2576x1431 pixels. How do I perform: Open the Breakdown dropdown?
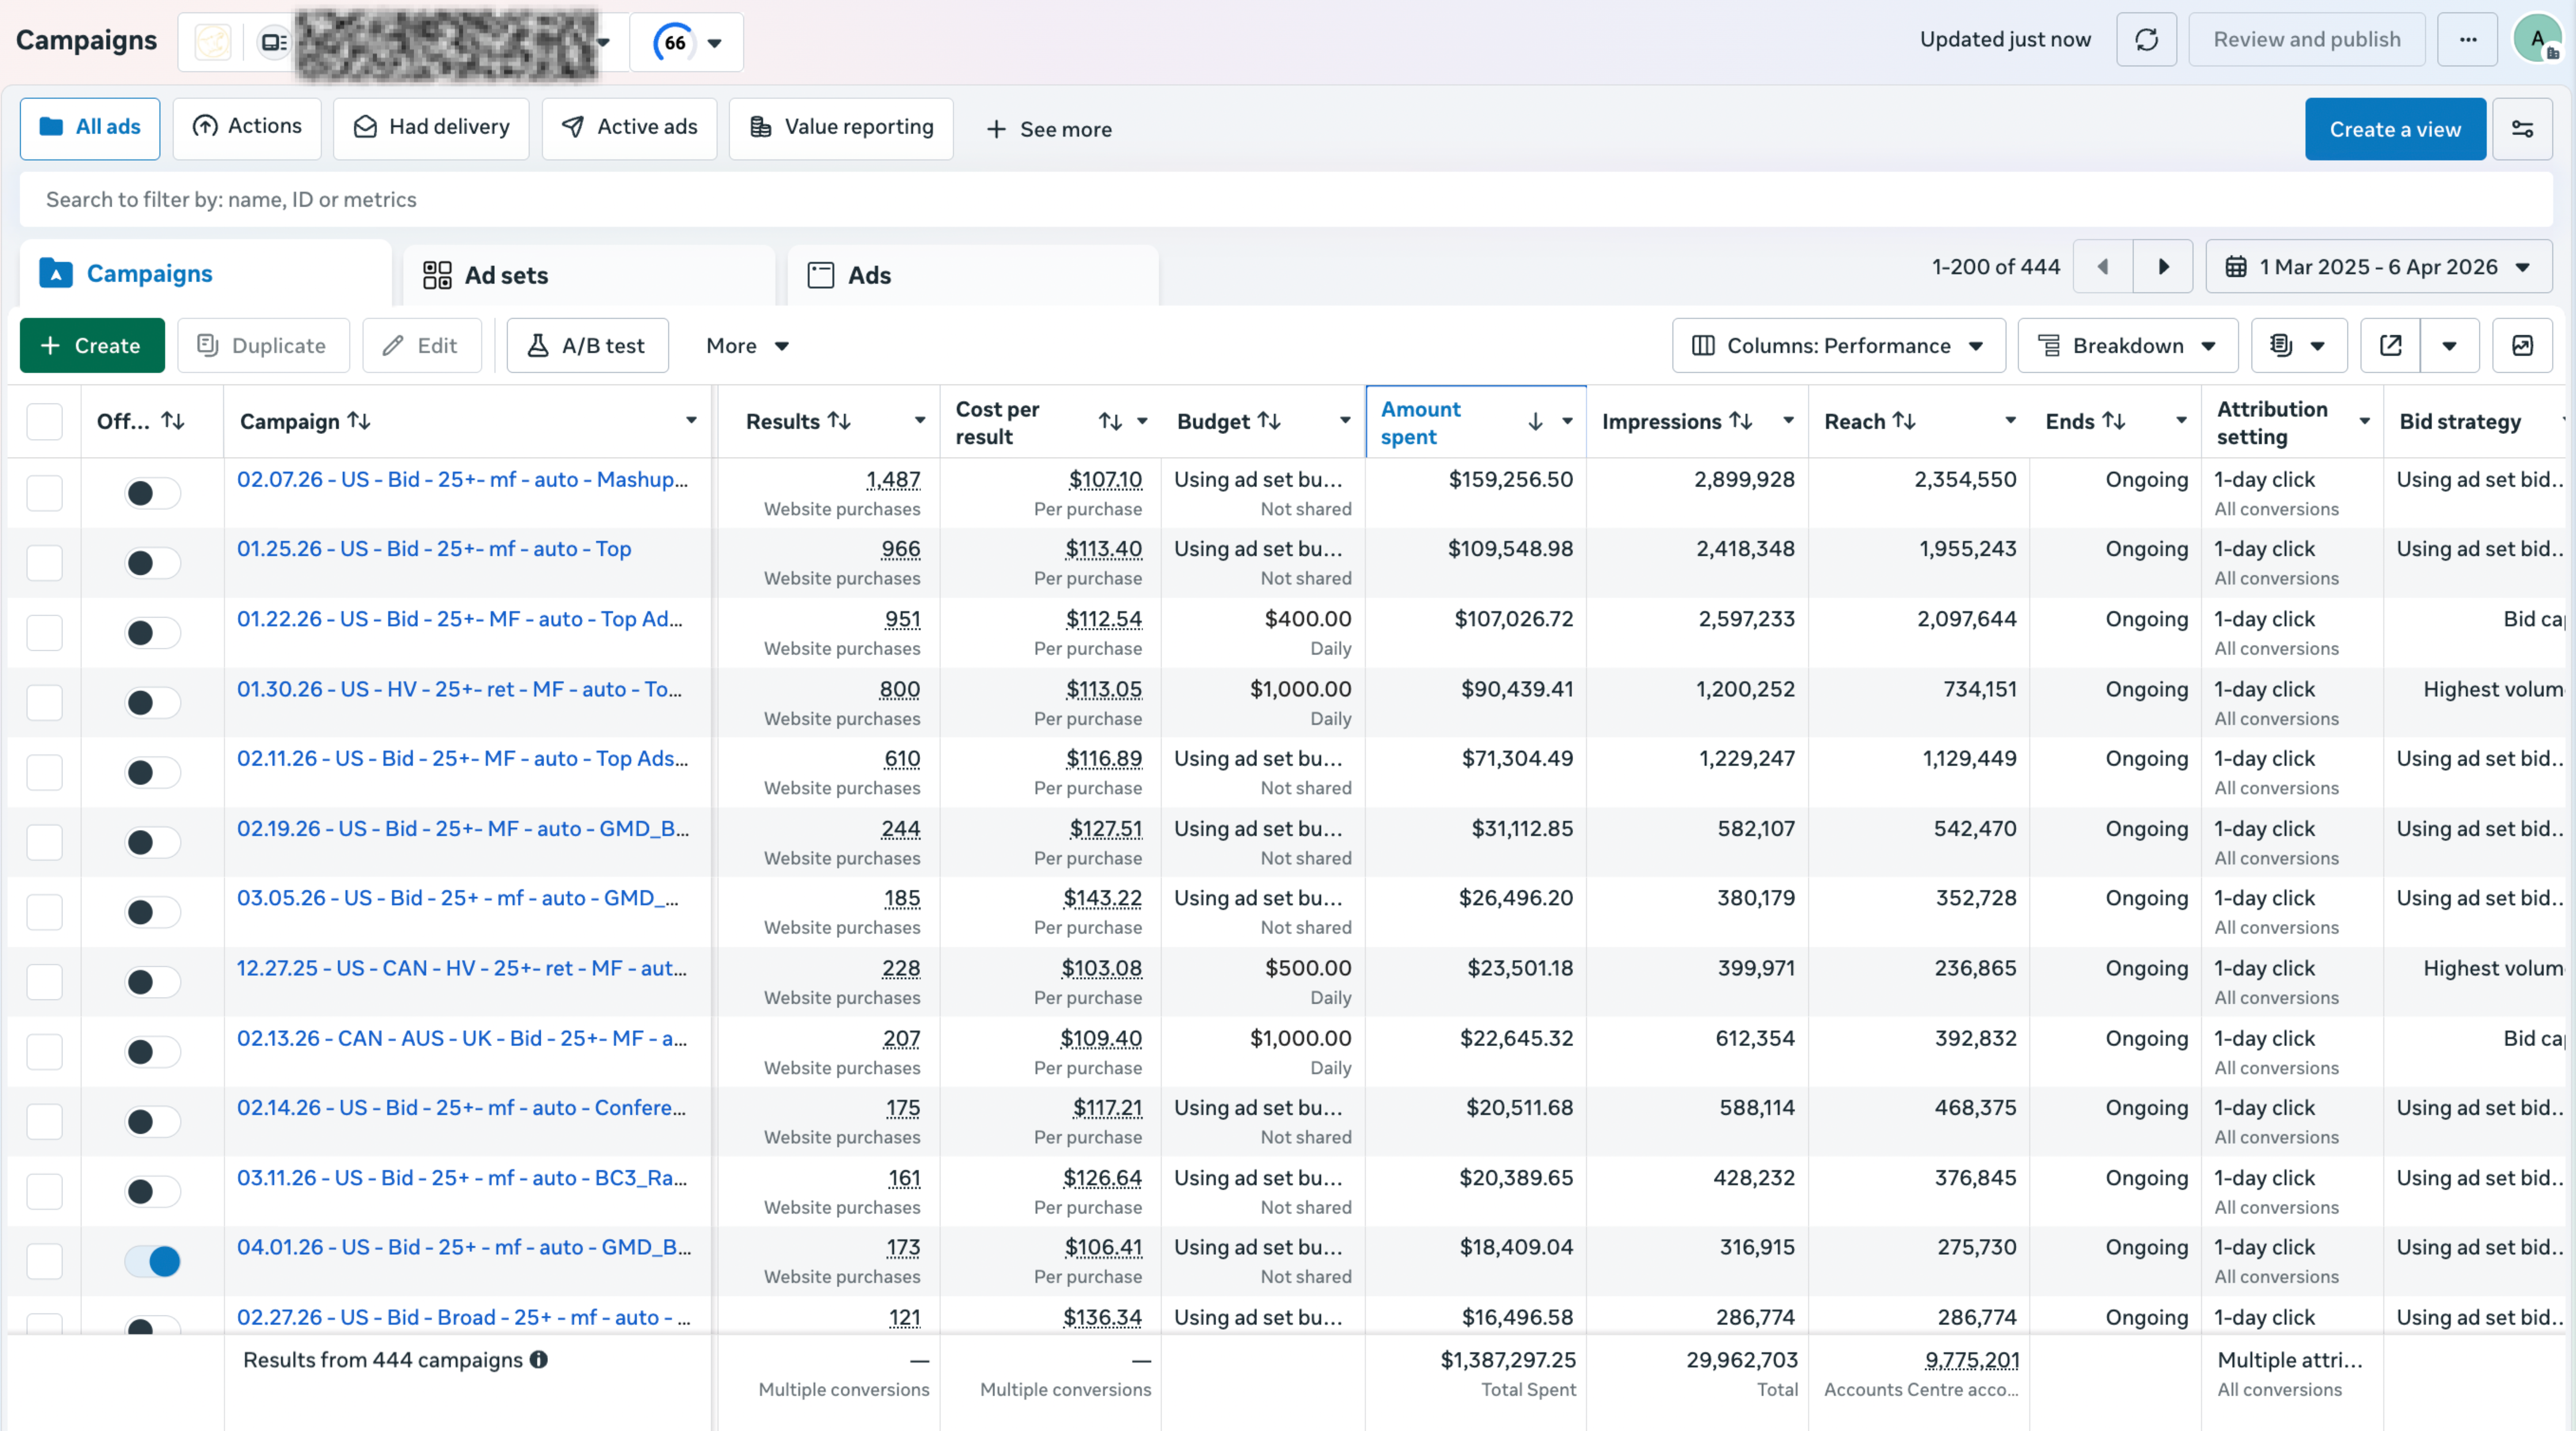pyautogui.click(x=2127, y=346)
